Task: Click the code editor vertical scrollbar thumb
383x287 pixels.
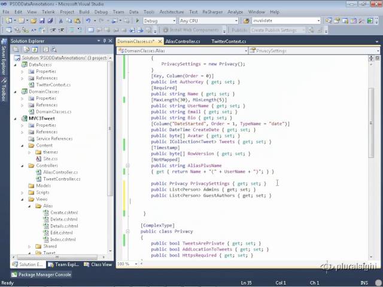Action: click(371, 123)
